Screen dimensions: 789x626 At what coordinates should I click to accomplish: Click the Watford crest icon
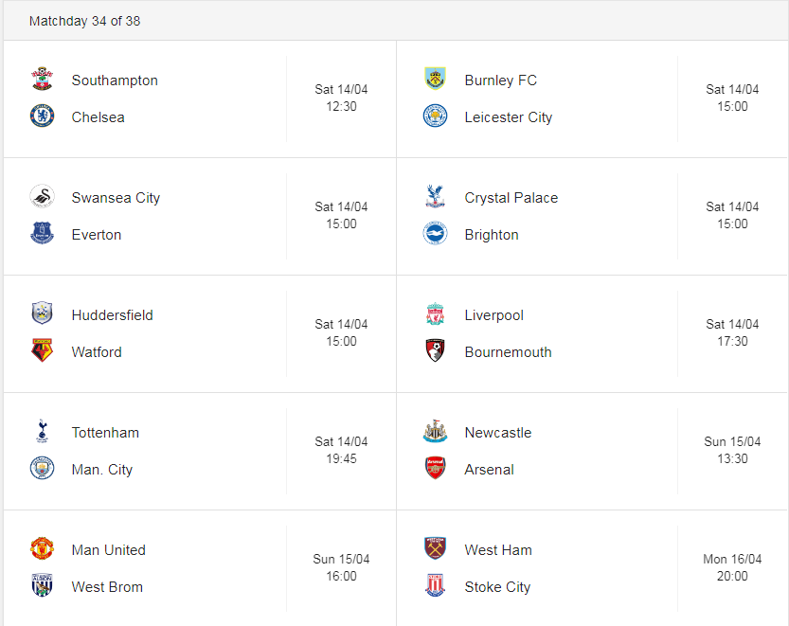(x=43, y=350)
